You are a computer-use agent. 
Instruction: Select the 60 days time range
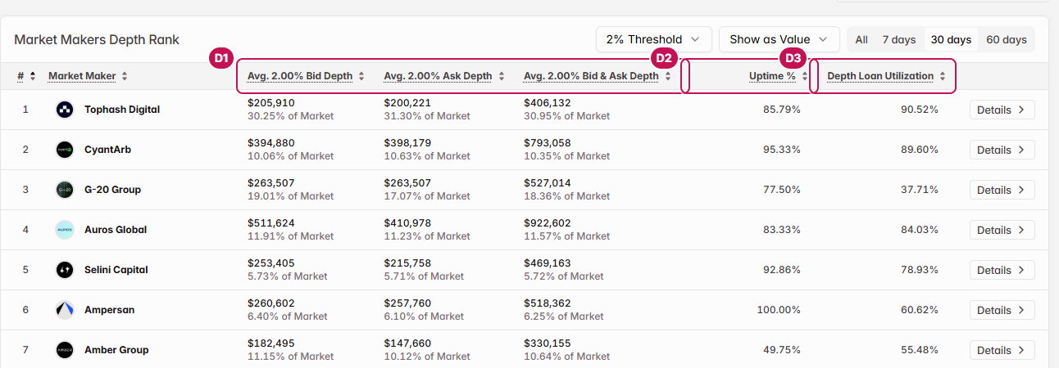click(x=1007, y=39)
